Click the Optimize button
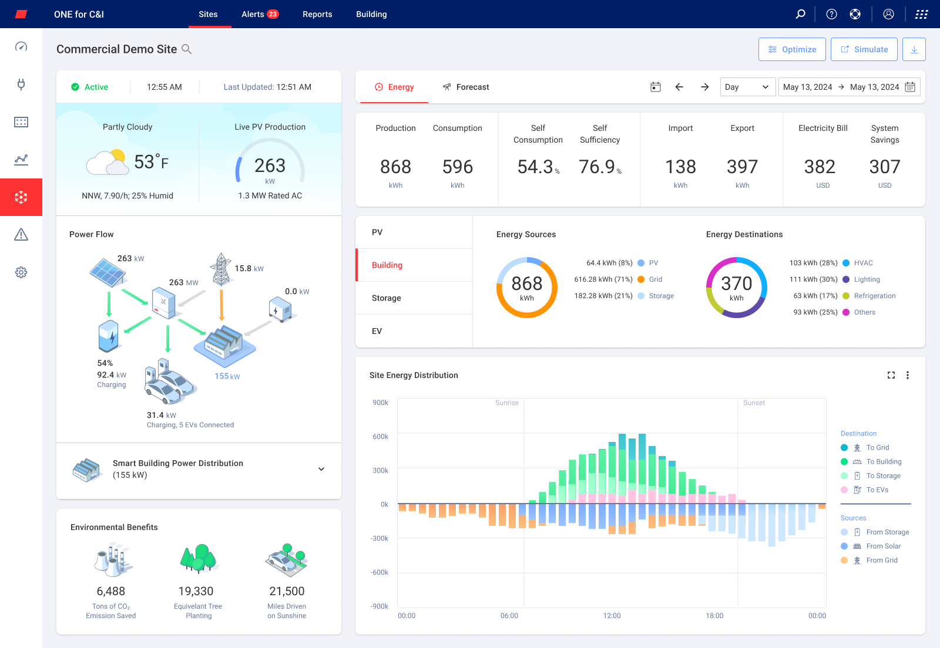Viewport: 940px width, 648px height. point(792,49)
